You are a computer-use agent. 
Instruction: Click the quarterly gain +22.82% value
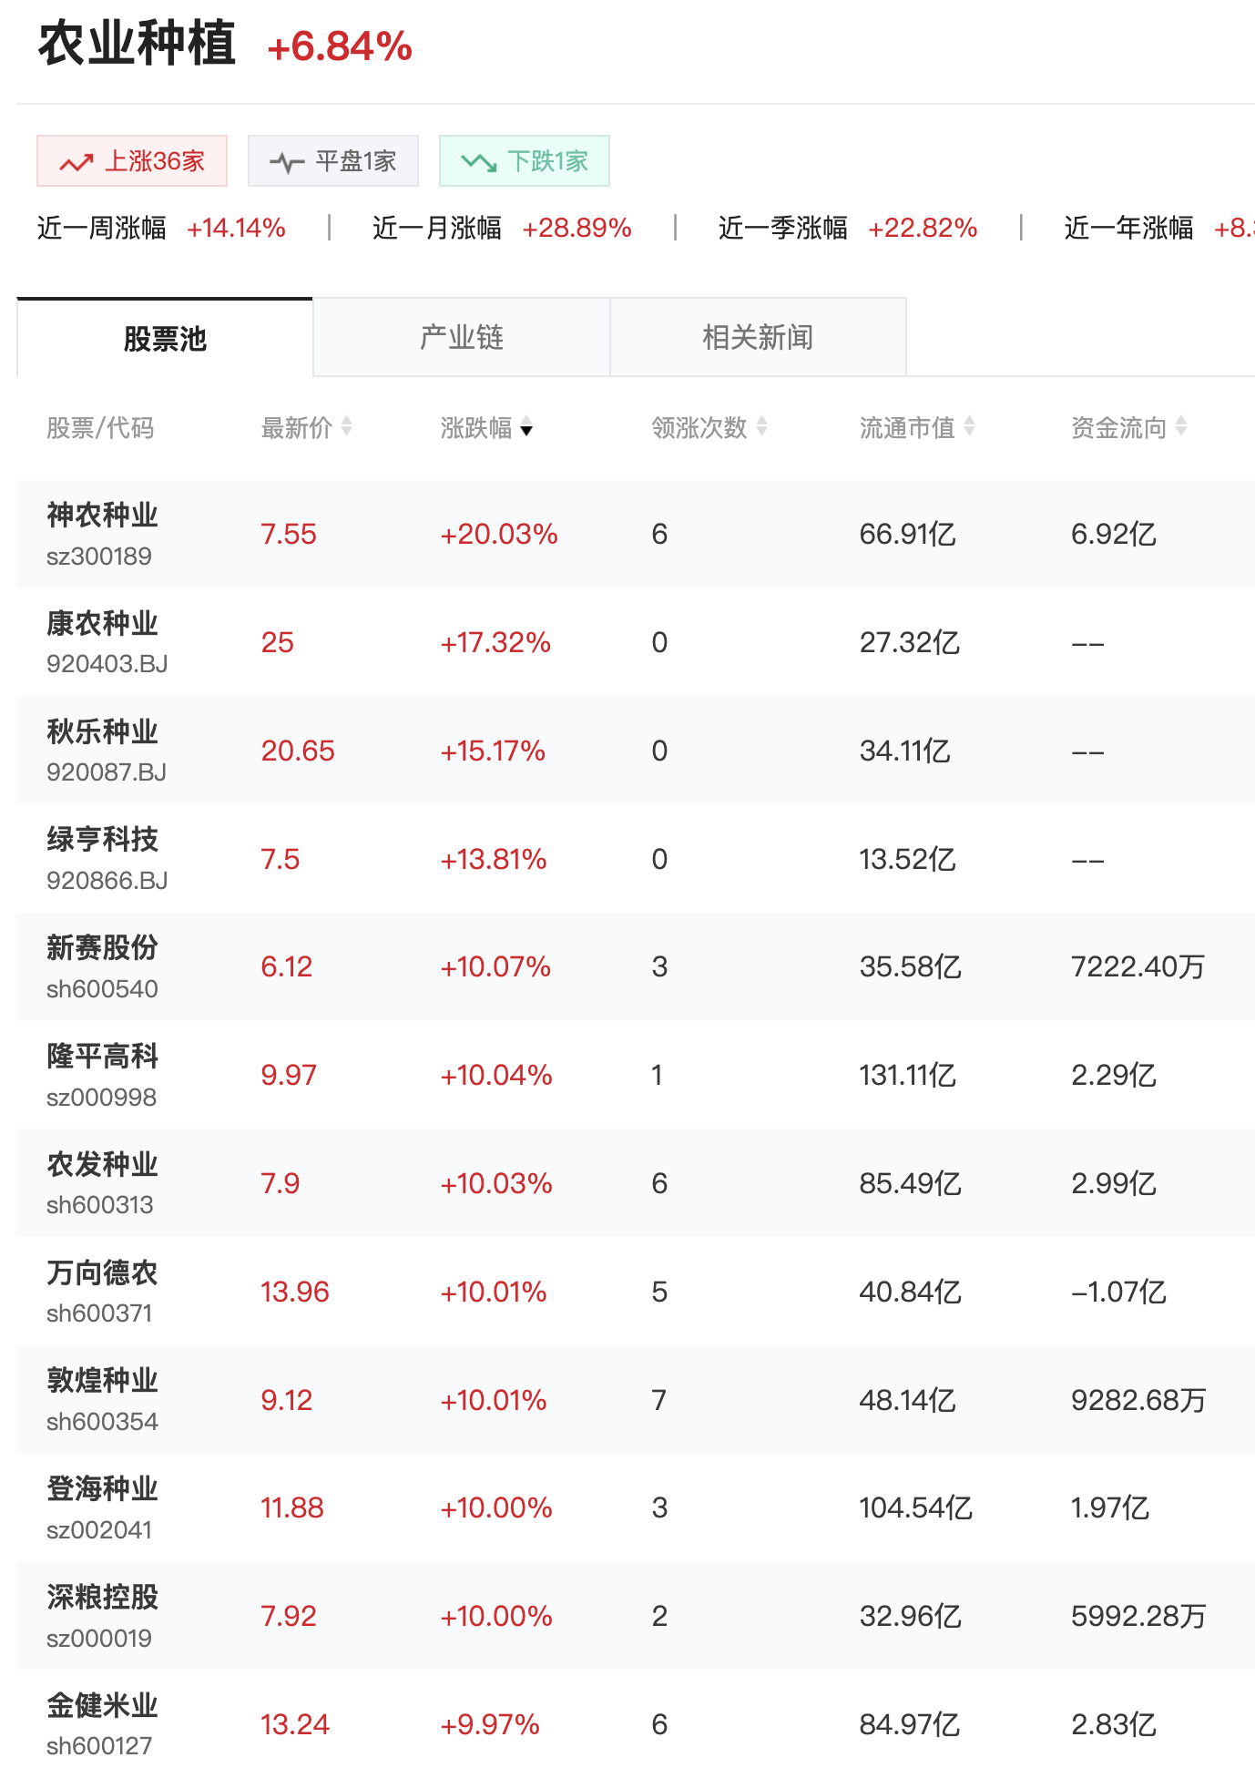click(x=923, y=228)
